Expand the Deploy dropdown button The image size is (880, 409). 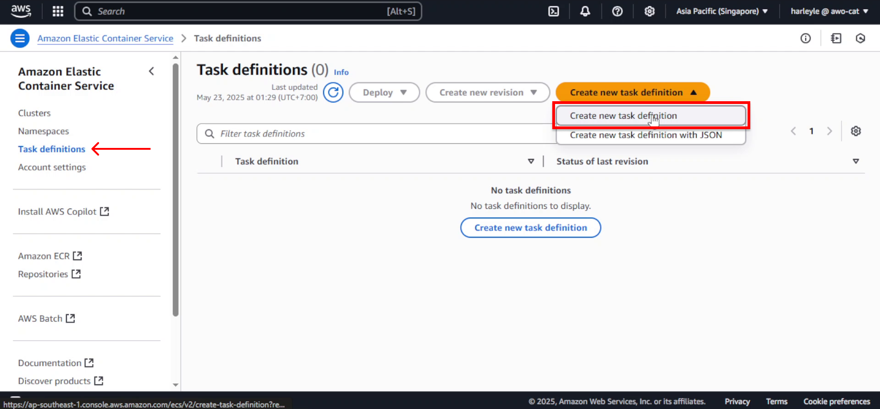[x=384, y=93]
